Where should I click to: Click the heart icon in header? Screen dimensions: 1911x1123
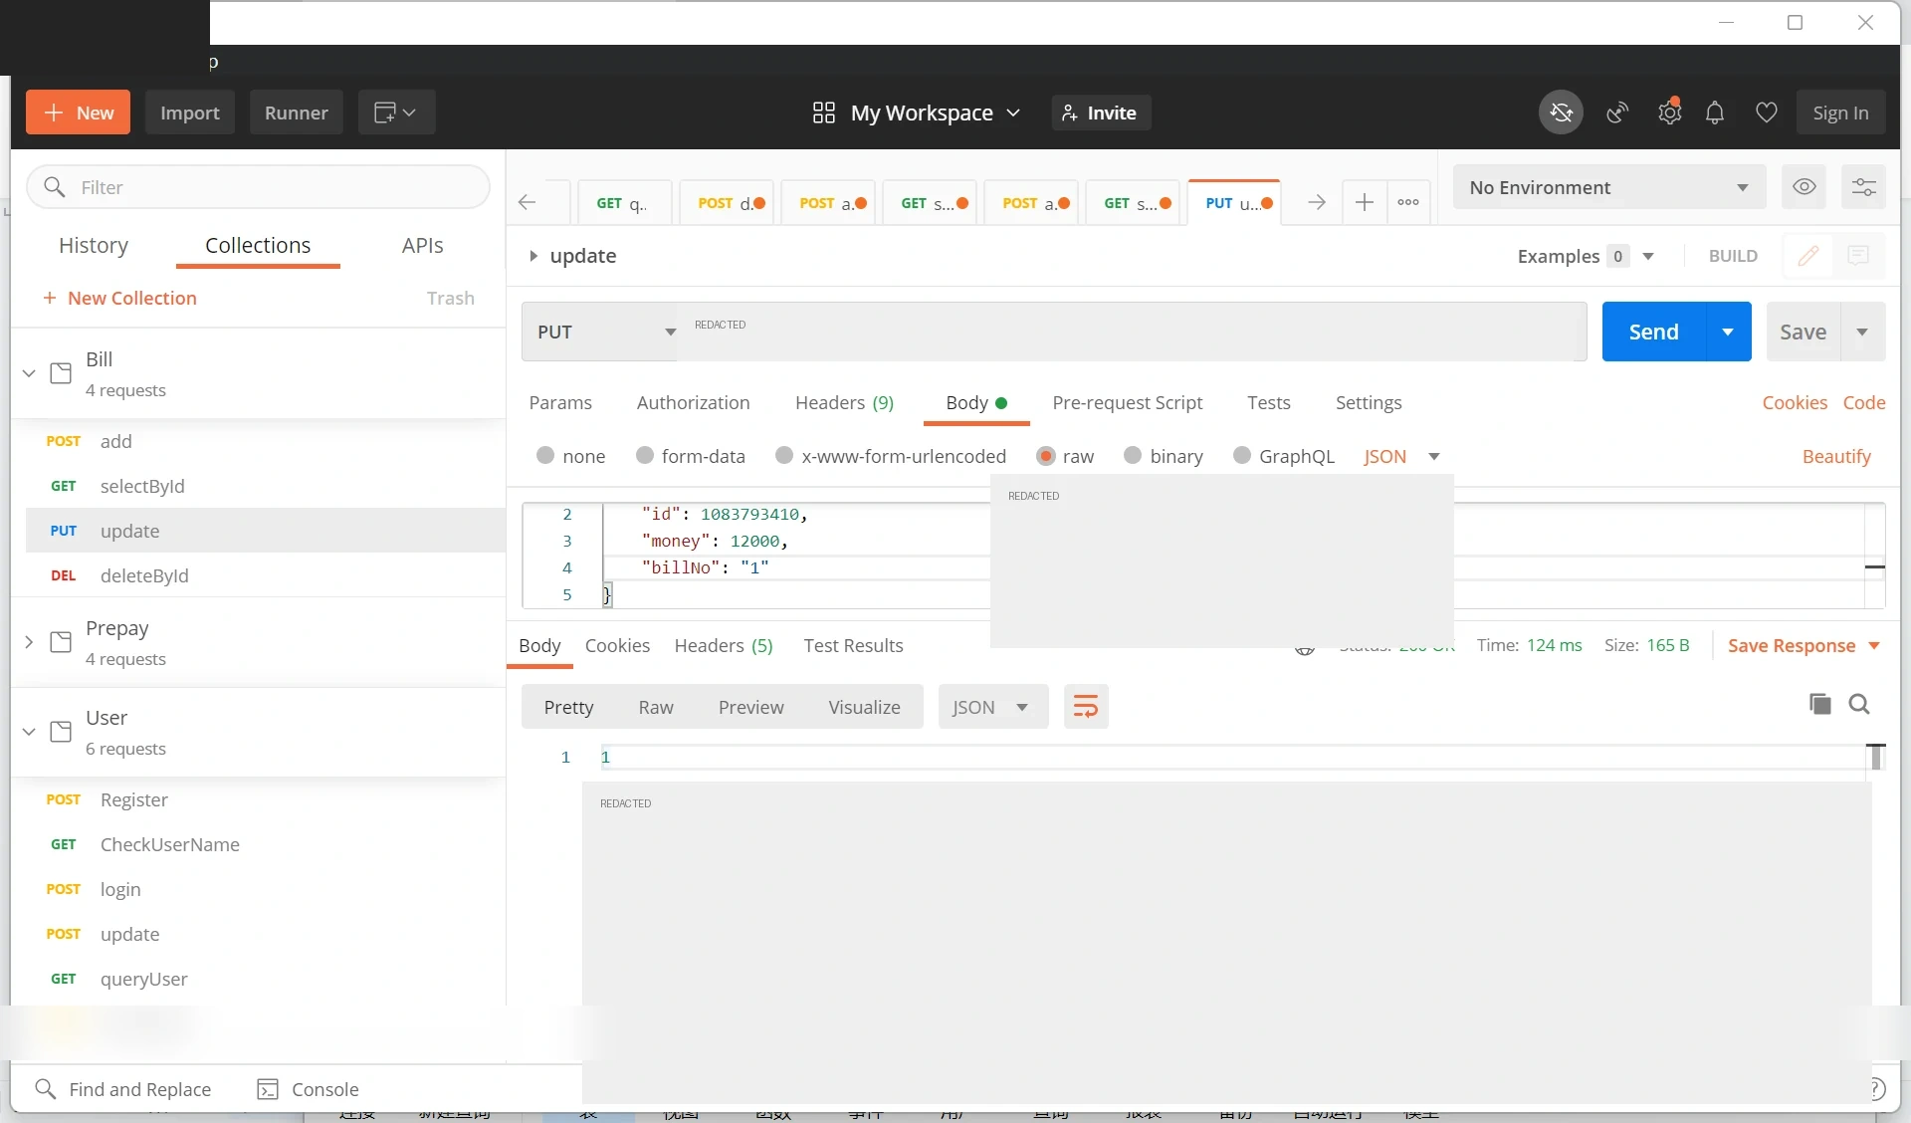1766,112
